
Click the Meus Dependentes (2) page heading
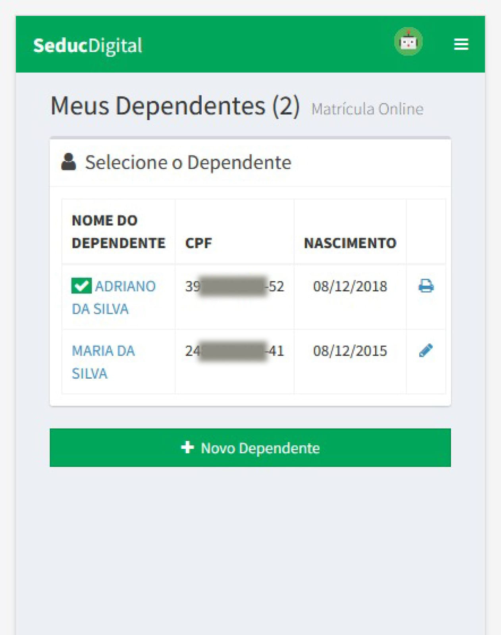[175, 106]
